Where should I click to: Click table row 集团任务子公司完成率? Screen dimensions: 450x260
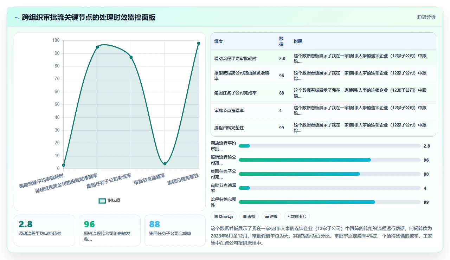coord(323,93)
